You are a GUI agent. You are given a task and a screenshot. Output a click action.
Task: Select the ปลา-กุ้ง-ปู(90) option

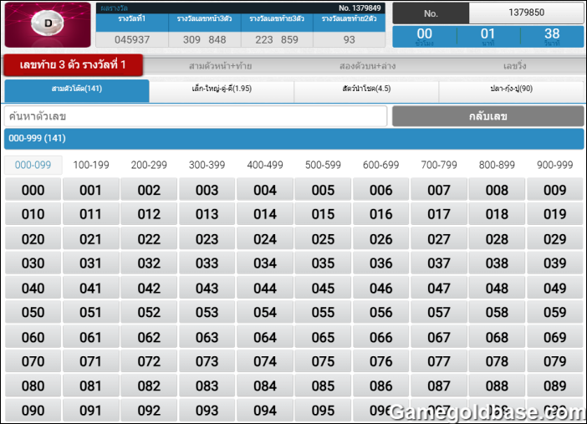511,89
